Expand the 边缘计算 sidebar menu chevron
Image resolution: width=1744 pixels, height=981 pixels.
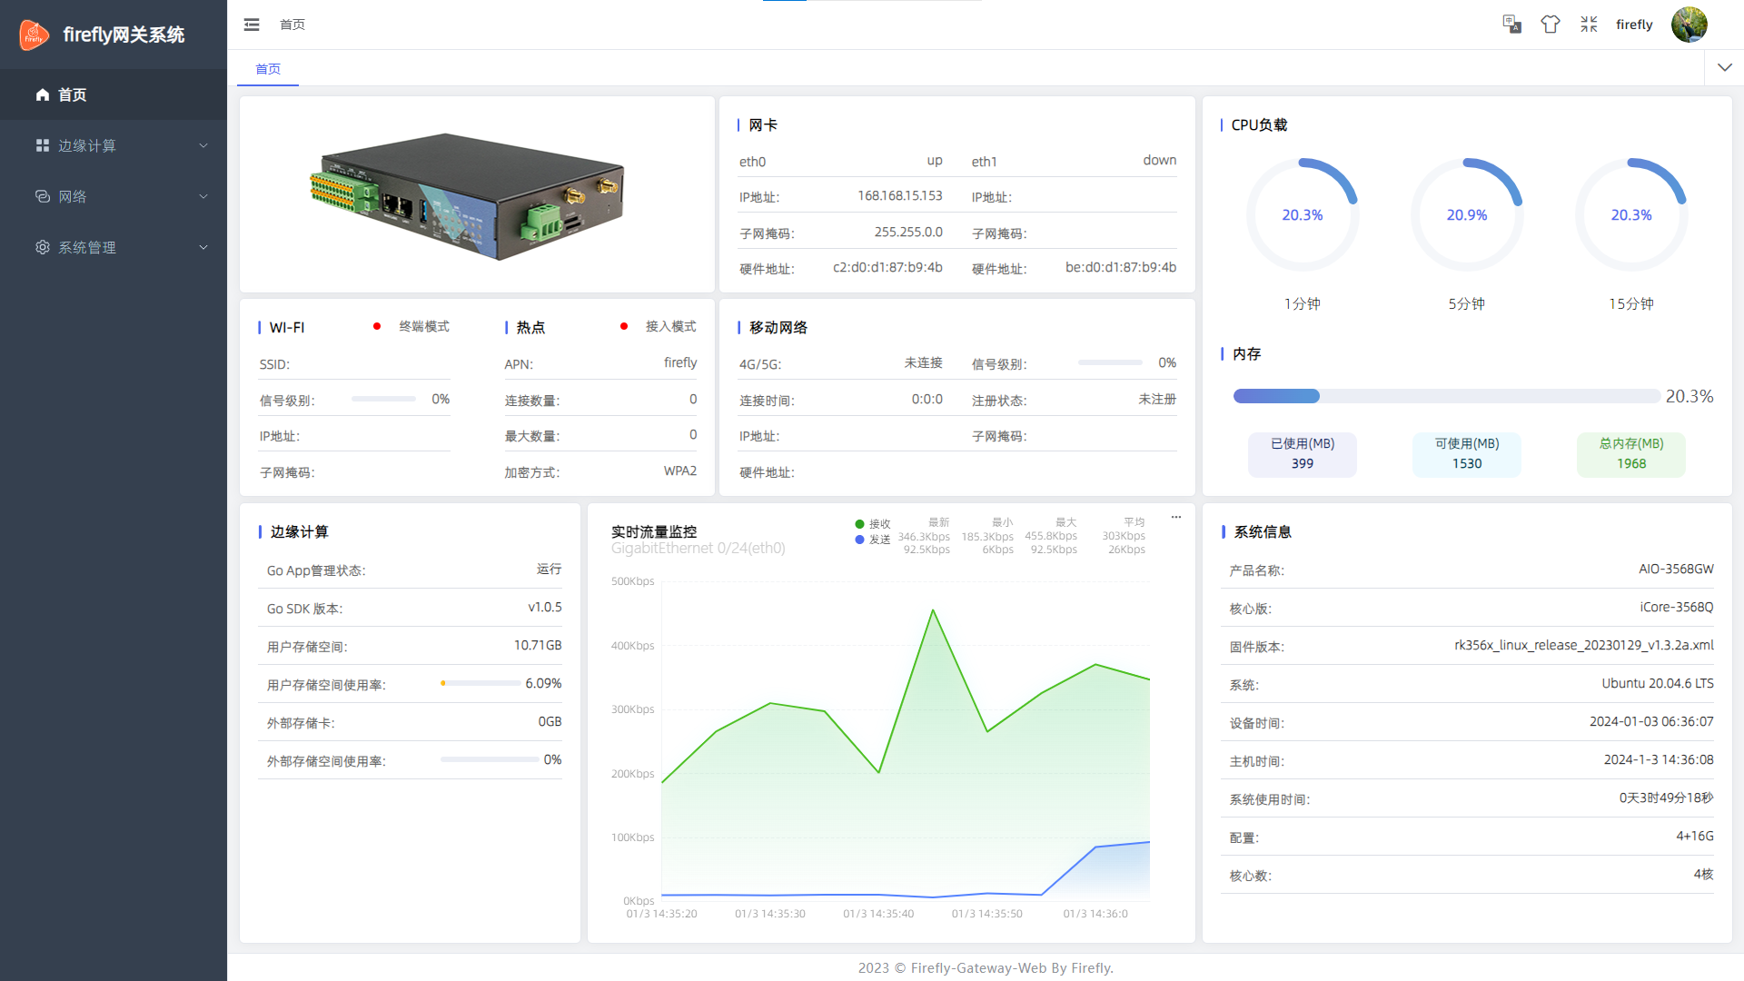(203, 145)
